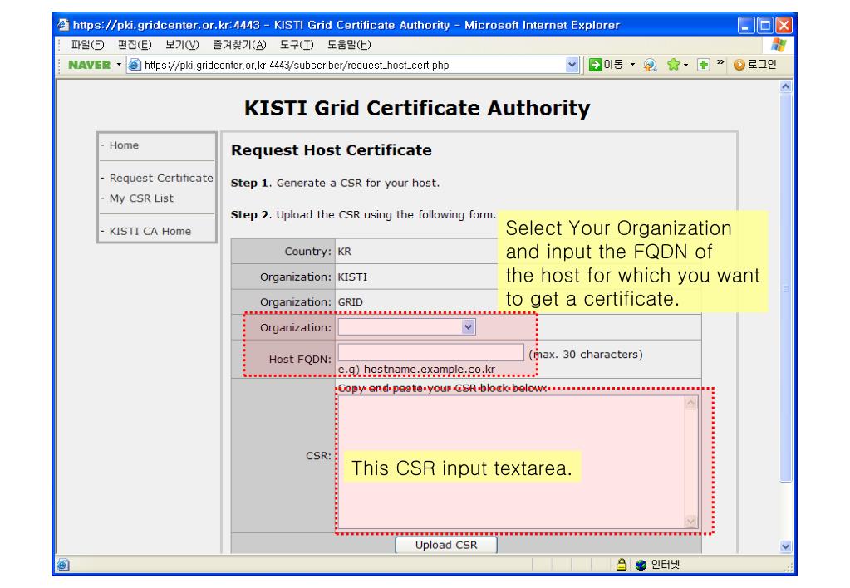Viewport: 850px width, 588px height.
Task: Click the status bar page icon
Action: (x=63, y=565)
